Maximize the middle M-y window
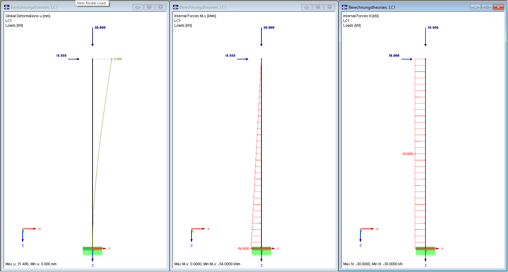Image resolution: width=508 pixels, height=272 pixels. tap(318, 7)
